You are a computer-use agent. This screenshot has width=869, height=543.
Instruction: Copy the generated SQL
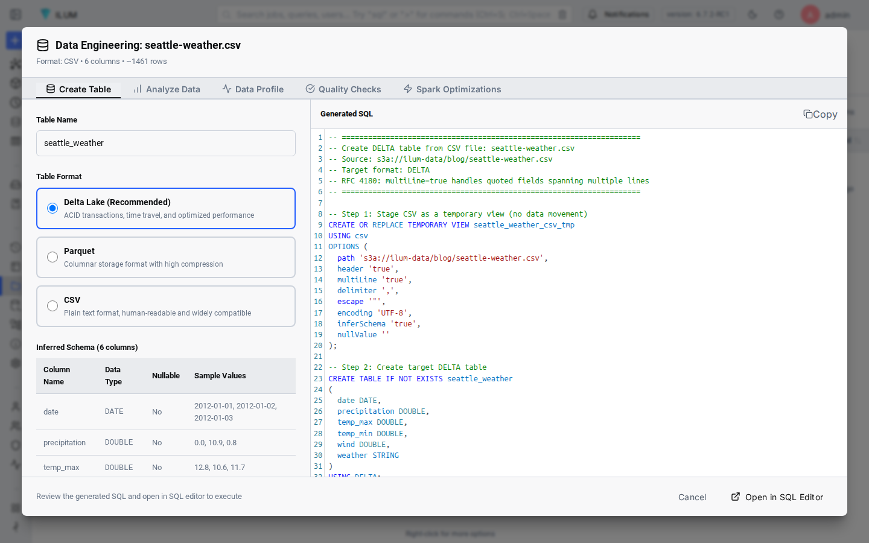pyautogui.click(x=820, y=114)
